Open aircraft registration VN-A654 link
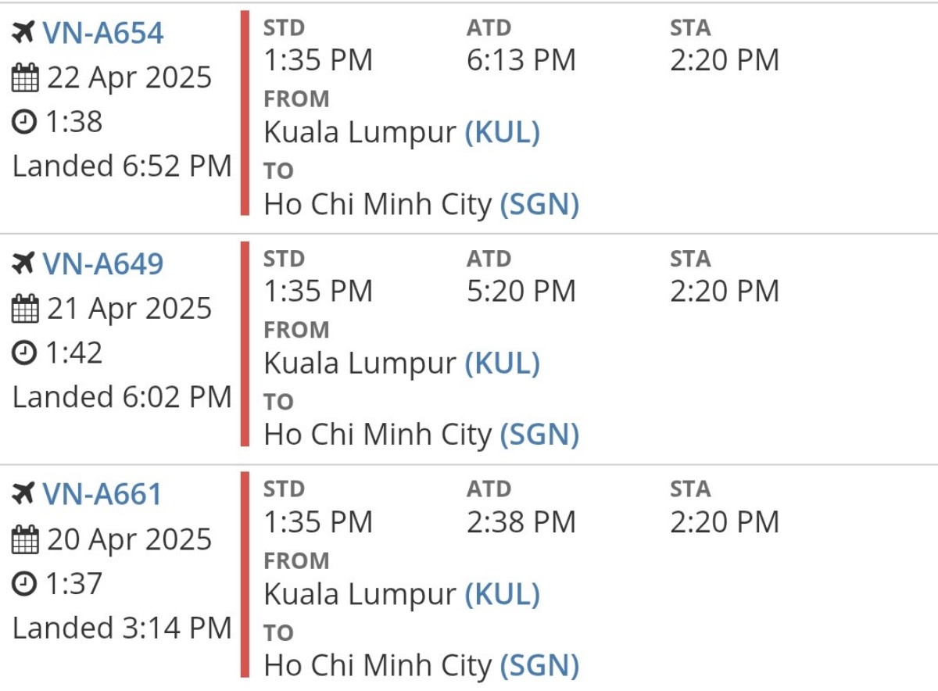Viewport: 938px width, 691px height. pyautogui.click(x=102, y=33)
